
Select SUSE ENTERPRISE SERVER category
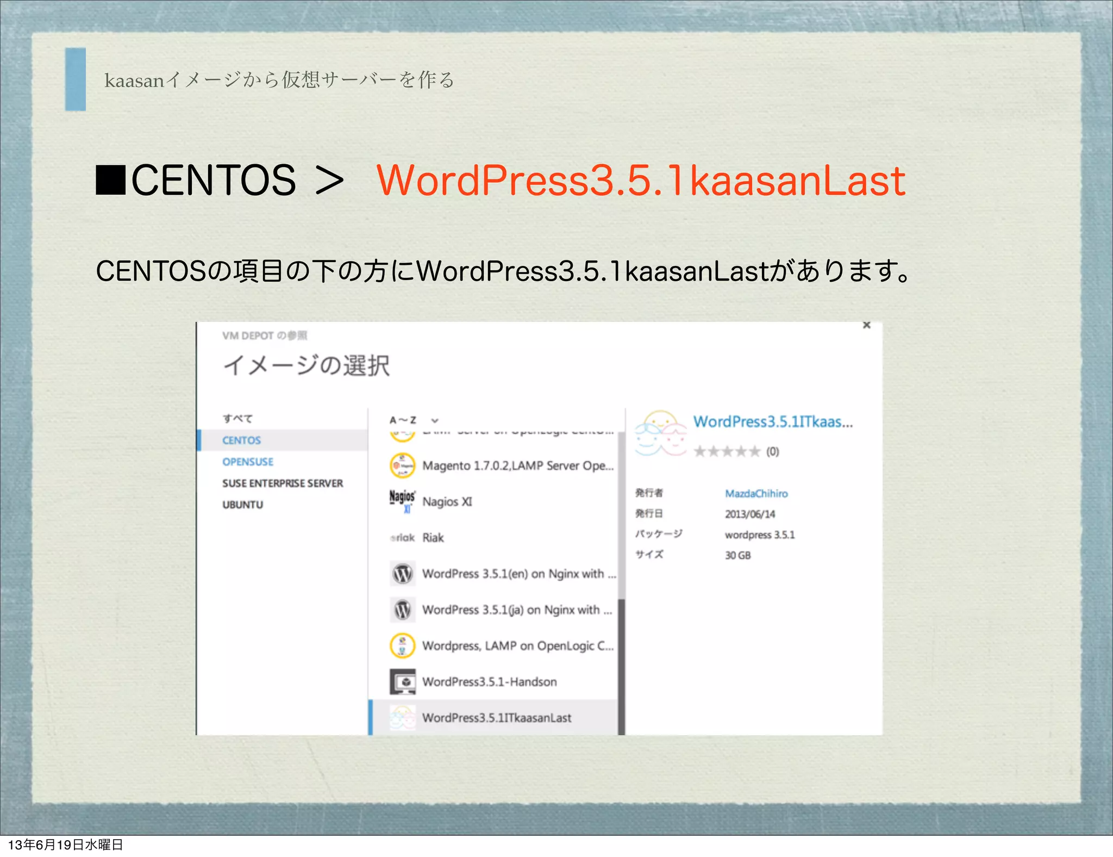pyautogui.click(x=283, y=483)
